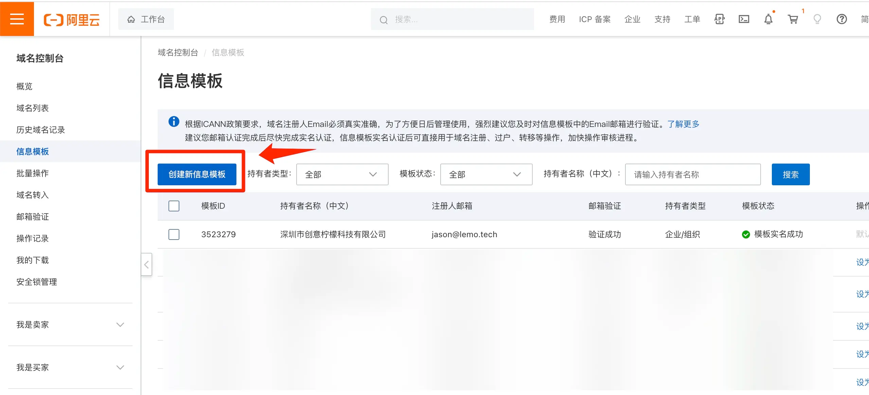
Task: Expand the 持有者类型 dropdown
Action: coord(342,174)
